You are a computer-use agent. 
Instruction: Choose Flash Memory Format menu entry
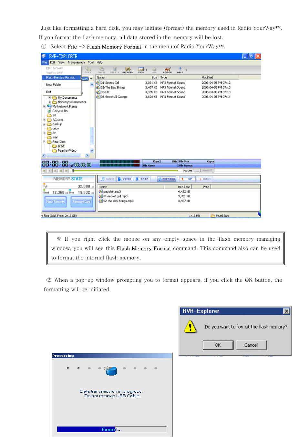[61, 78]
